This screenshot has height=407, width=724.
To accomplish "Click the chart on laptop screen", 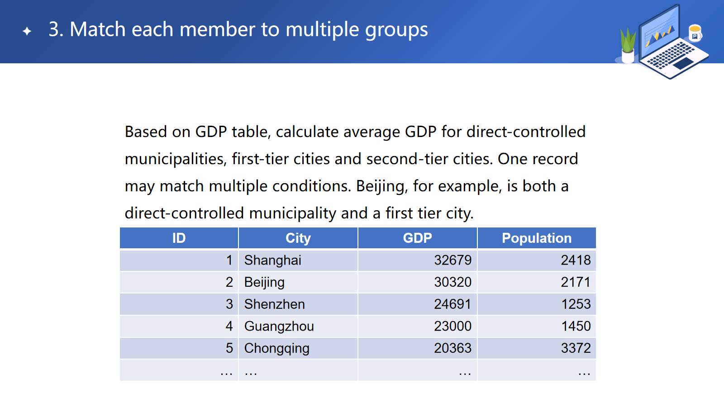I will point(659,34).
